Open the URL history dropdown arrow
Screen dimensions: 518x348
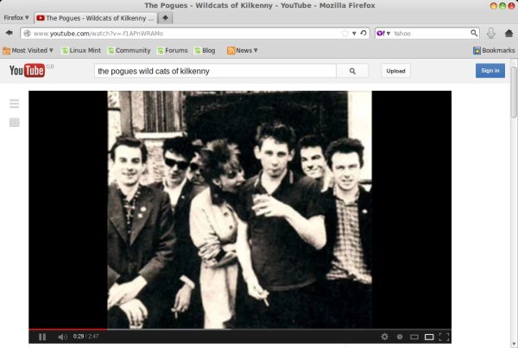coord(354,34)
